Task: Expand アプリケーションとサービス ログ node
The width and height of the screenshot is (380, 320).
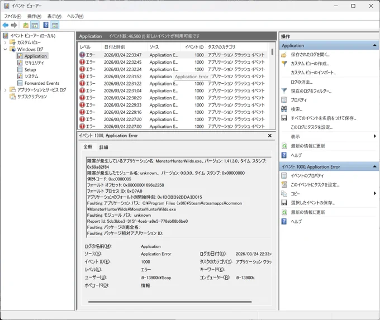Action: [6, 90]
